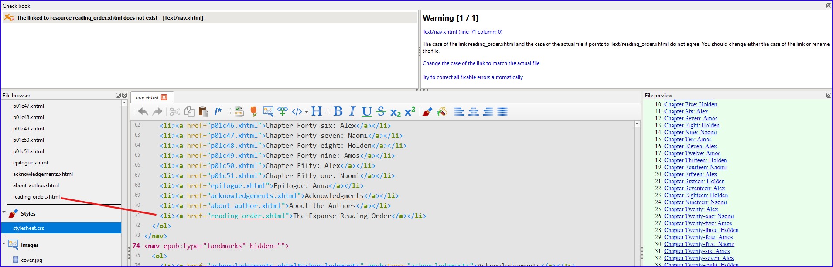Click the Insert tag </> icon
833x267 pixels.
pyautogui.click(x=297, y=112)
